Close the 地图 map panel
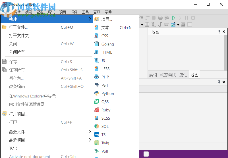Viewport: 228px width, 158px height. point(224,32)
